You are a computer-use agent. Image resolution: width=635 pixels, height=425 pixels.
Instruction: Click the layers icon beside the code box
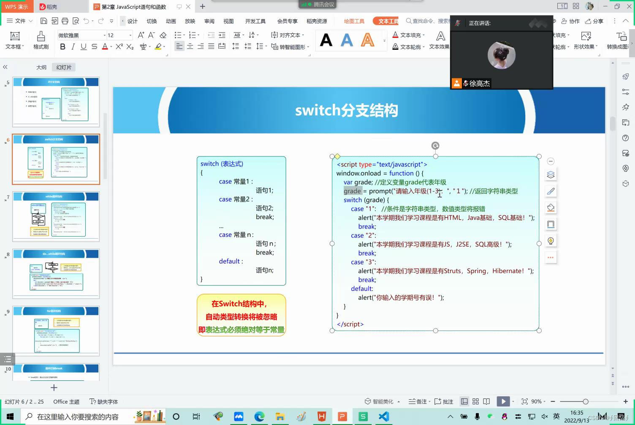coord(551,175)
